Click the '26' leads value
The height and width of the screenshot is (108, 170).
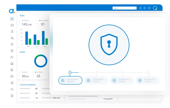point(39,76)
